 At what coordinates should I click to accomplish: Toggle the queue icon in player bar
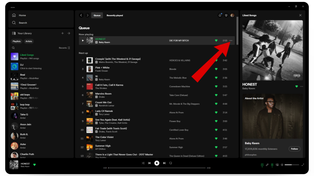272,165
